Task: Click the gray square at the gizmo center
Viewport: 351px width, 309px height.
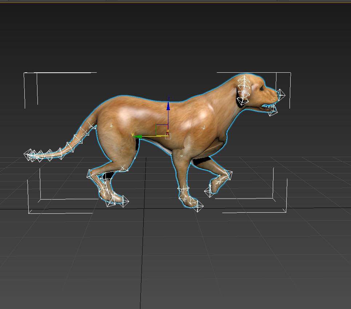Action: pos(168,136)
